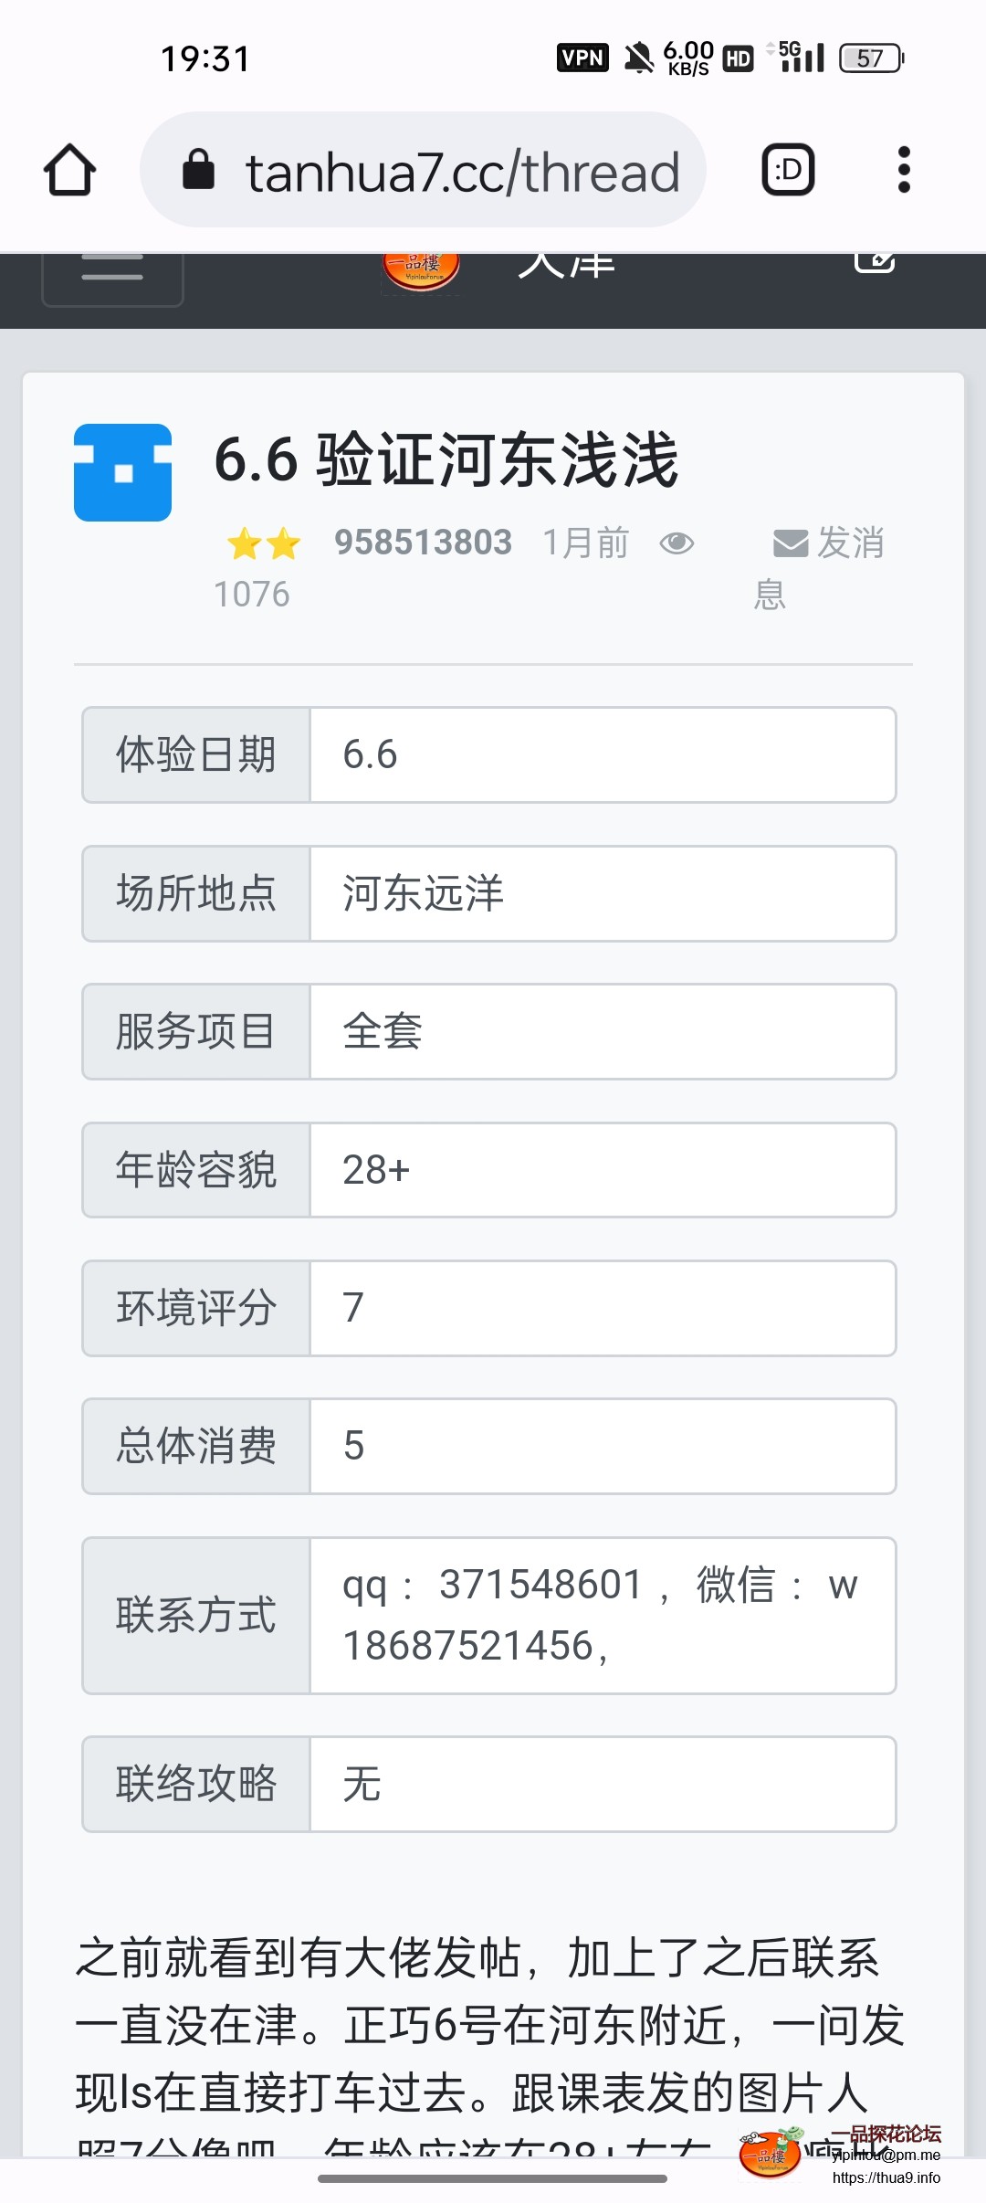Viewport: 986px width, 2203px height.
Task: Open the browser tab switcher
Action: [788, 170]
